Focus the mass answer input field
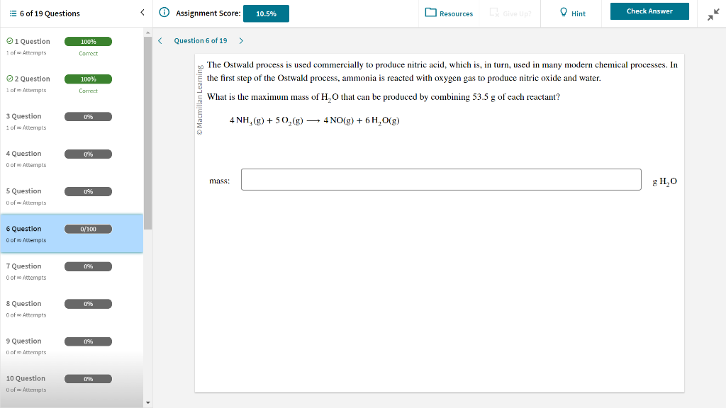This screenshot has height=408, width=726. click(x=441, y=179)
